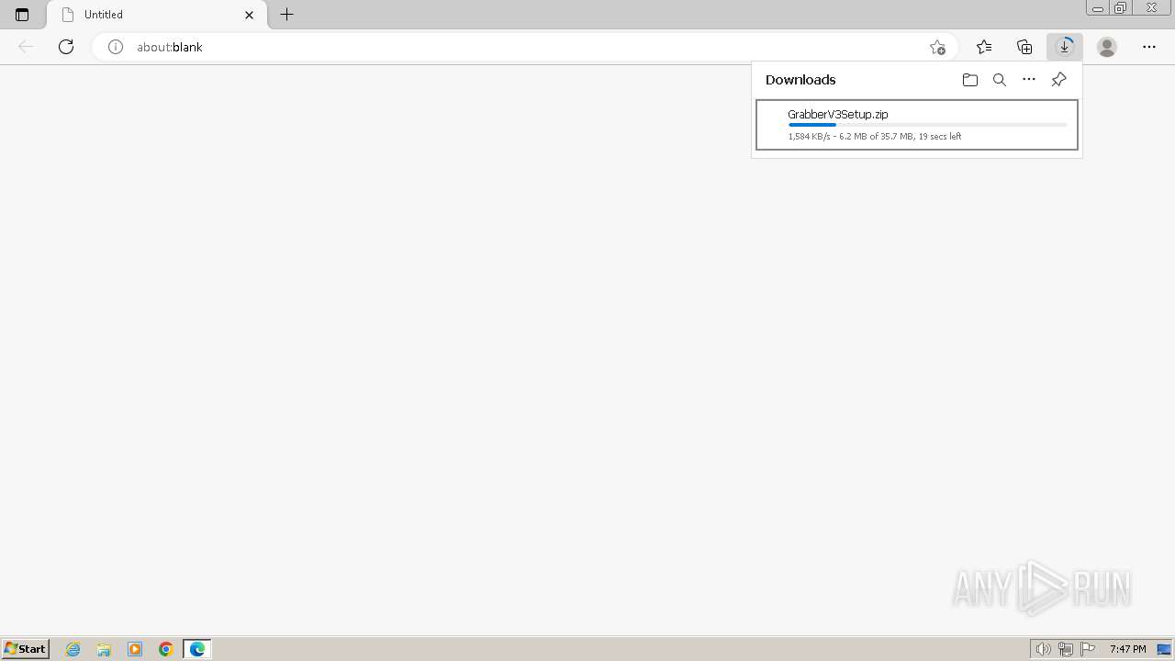
Task: Open the Favorites list
Action: [x=984, y=47]
